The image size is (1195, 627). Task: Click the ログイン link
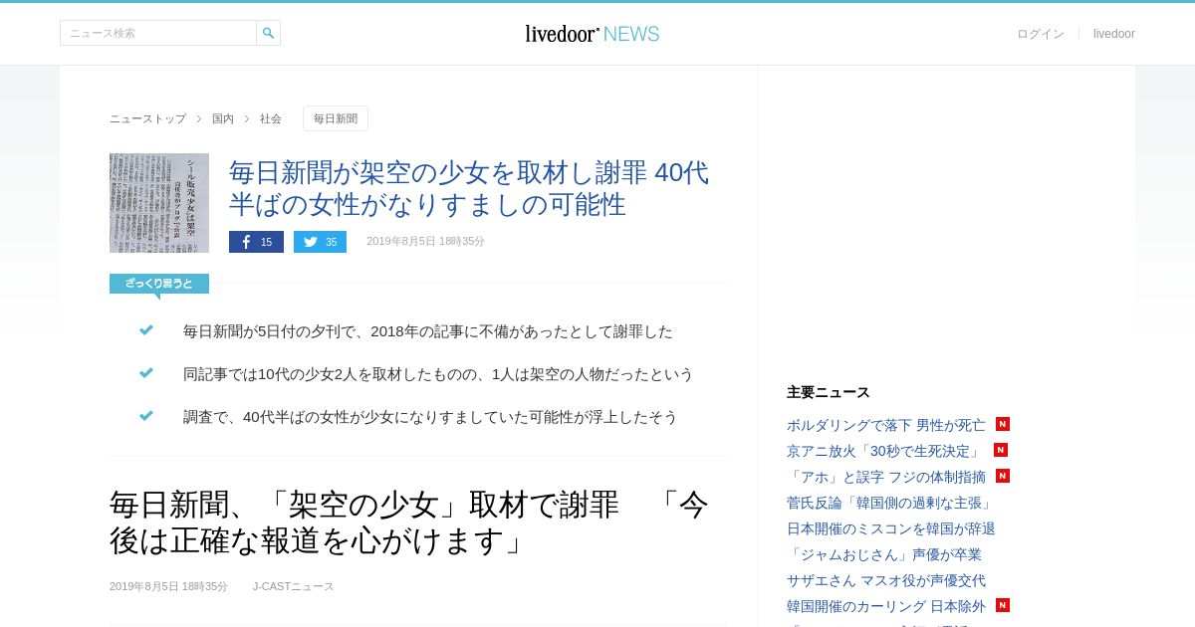click(1041, 34)
